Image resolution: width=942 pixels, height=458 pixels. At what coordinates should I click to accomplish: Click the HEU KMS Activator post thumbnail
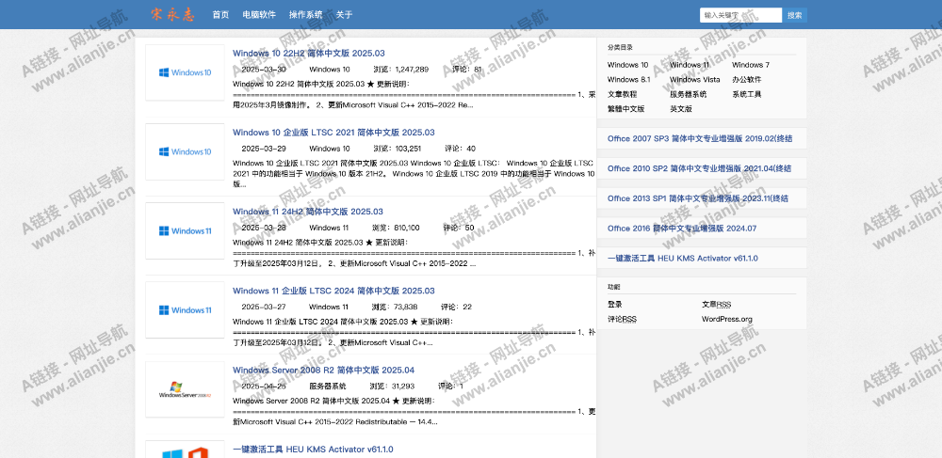(185, 450)
